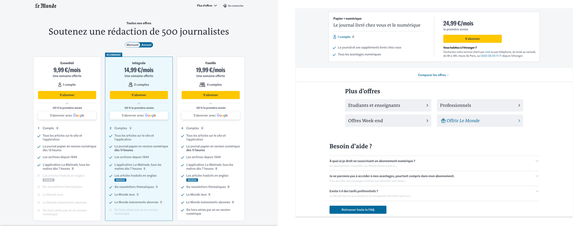Switch billing toggle to Mensuel
Screen dimensions: 573x226
[x=132, y=45]
